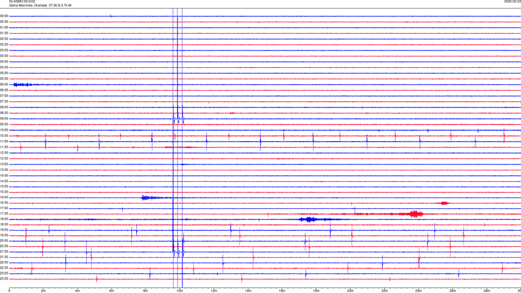This screenshot has height=293, width=521.
Task: Click the 10:00 trace time label
Action: (4, 130)
